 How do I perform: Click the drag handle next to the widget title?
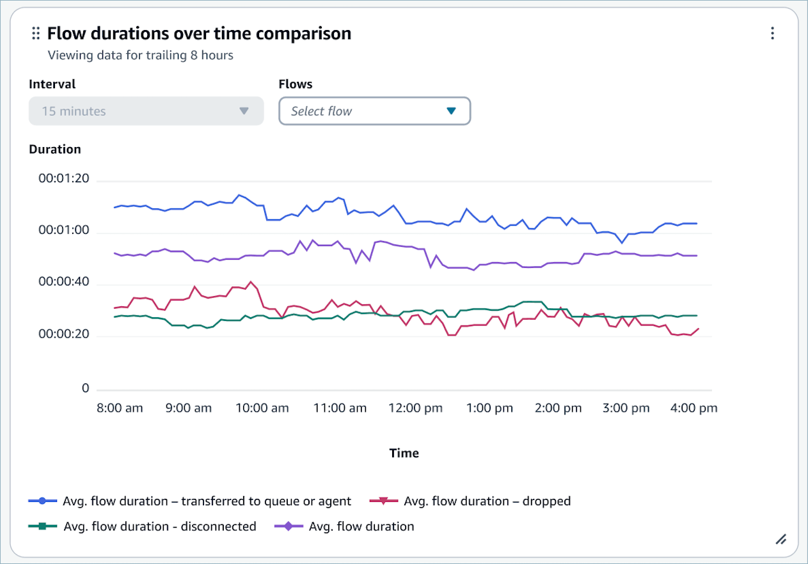tap(35, 33)
